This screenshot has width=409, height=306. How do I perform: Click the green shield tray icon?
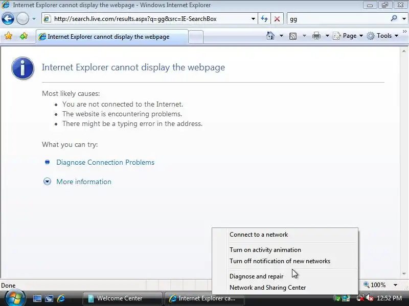(337, 298)
